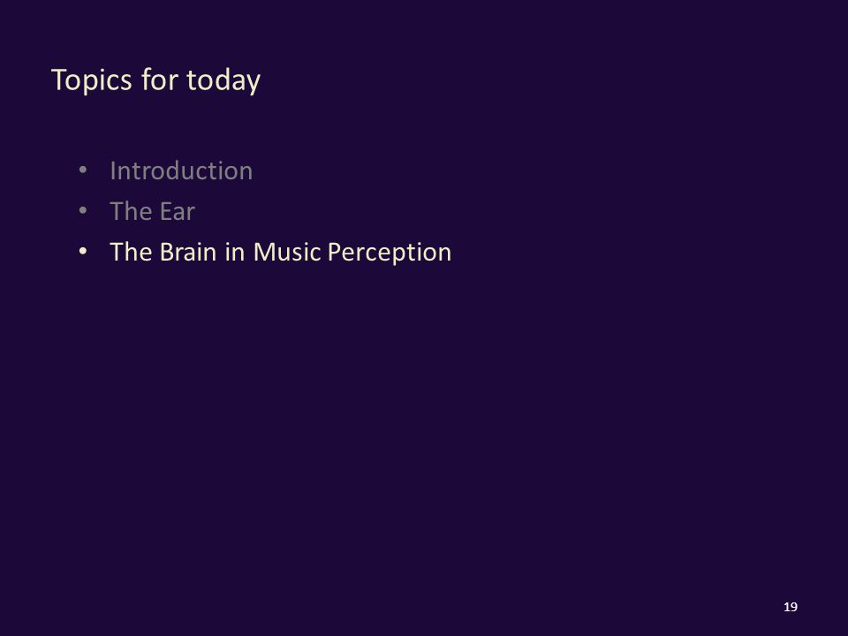The width and height of the screenshot is (848, 636).
Task: Select the dimmed 'Introduction' bullet text
Action: coord(181,170)
